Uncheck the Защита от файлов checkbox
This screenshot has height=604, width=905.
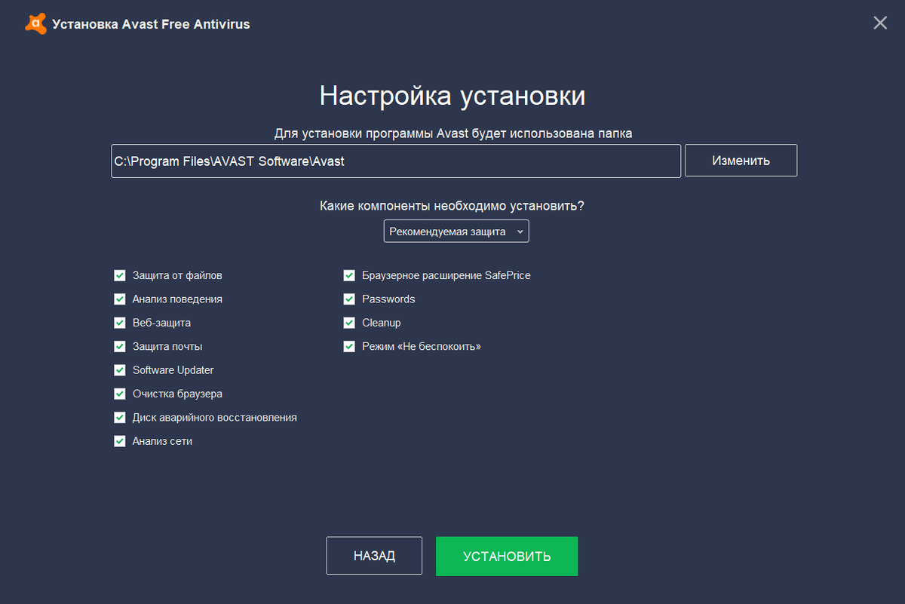(119, 276)
